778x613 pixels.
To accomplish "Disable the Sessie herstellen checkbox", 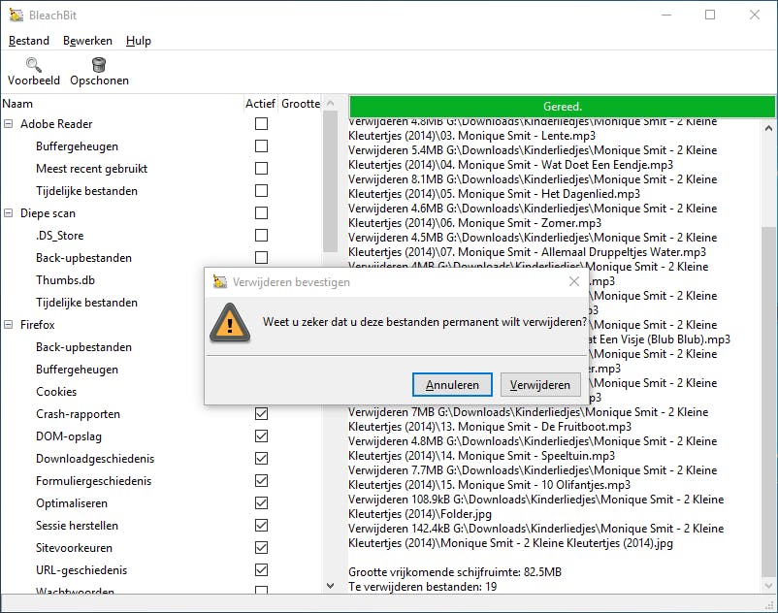I will 261,525.
